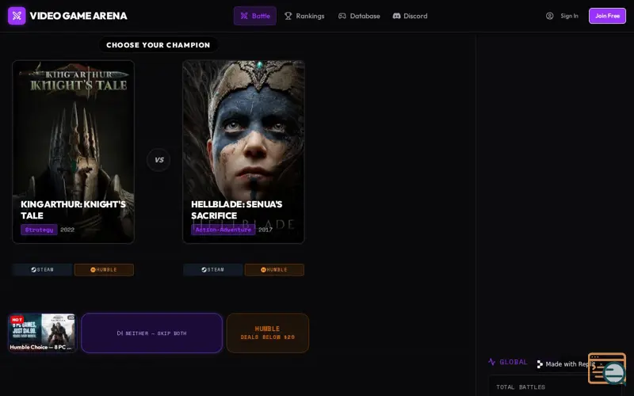The image size is (634, 396).
Task: Click the Sign In link
Action: click(x=569, y=16)
